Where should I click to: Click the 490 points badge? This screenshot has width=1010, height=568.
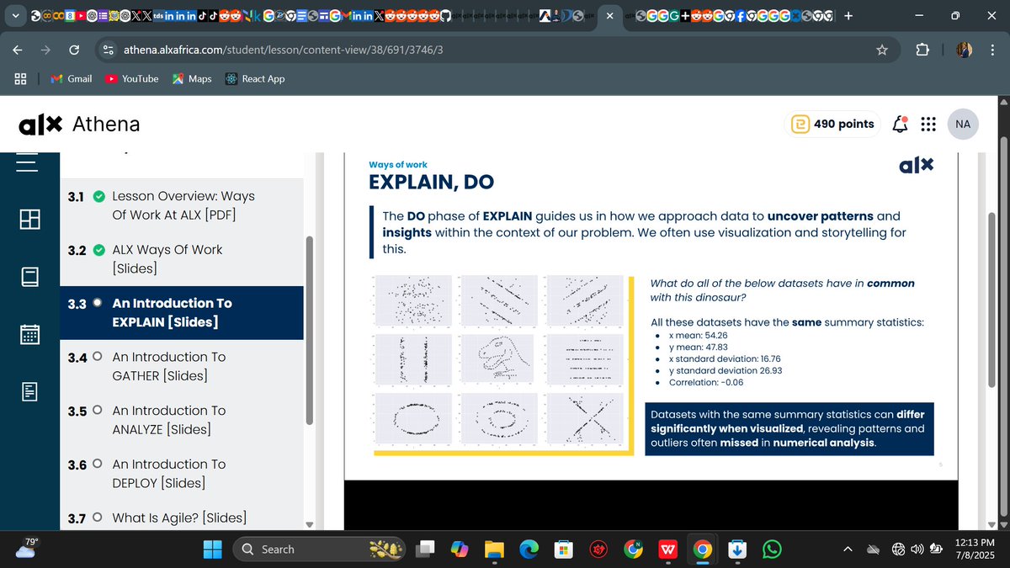(833, 125)
